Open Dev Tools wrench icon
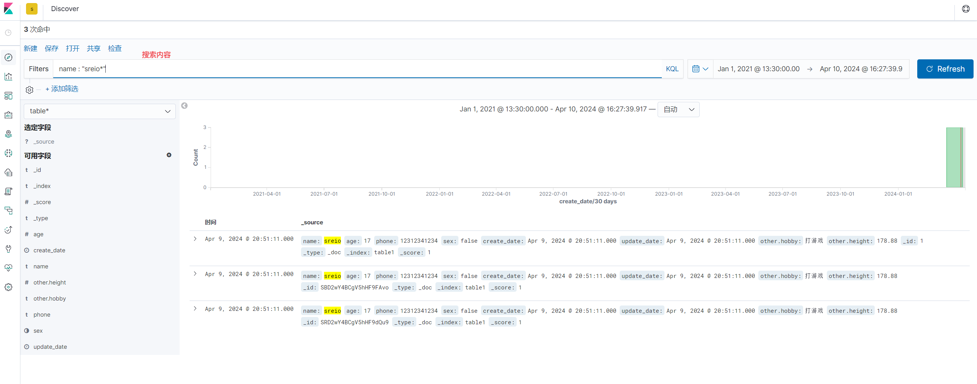The height and width of the screenshot is (384, 977). [x=8, y=249]
